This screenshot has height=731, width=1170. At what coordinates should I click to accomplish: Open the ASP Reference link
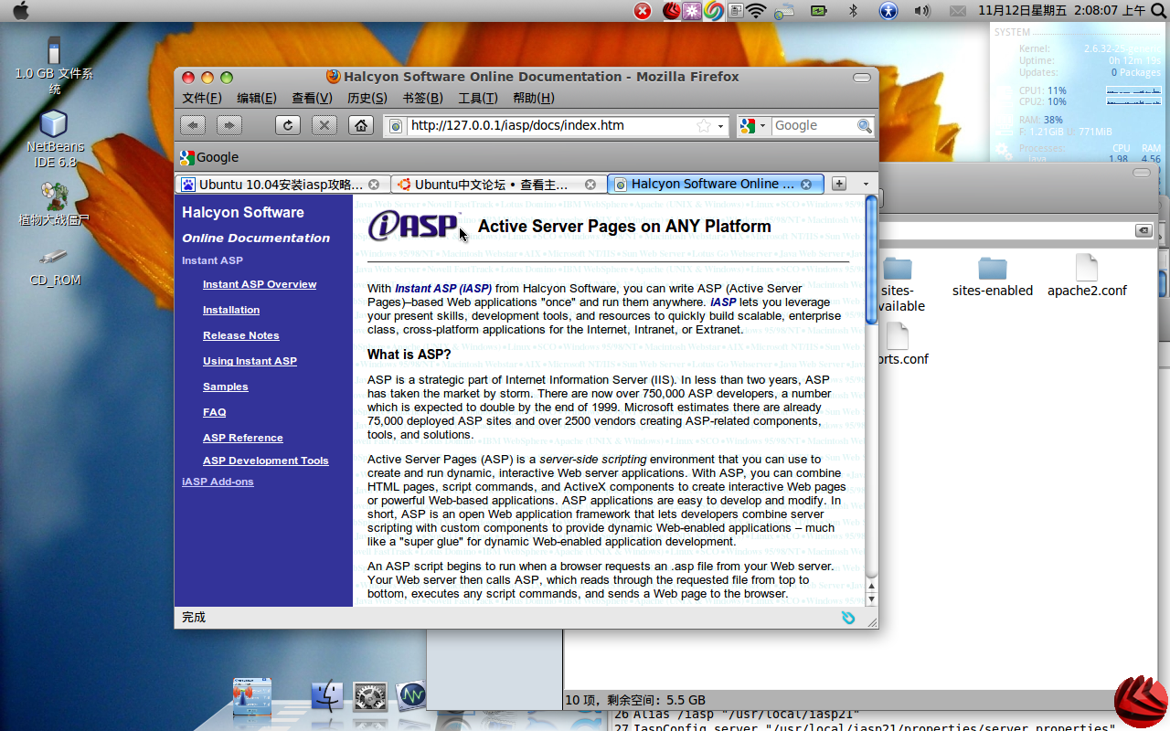[x=243, y=438]
